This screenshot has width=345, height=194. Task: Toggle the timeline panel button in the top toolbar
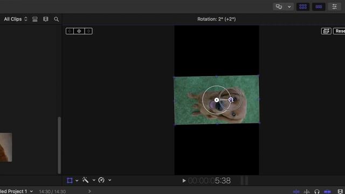(319, 7)
